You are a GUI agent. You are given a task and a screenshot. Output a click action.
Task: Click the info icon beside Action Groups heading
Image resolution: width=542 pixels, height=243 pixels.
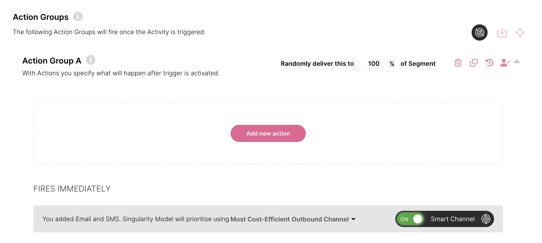(78, 17)
